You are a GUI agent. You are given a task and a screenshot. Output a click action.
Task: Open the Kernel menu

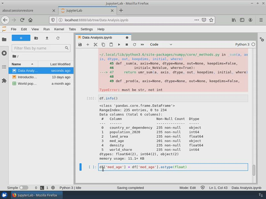[x=59, y=29]
